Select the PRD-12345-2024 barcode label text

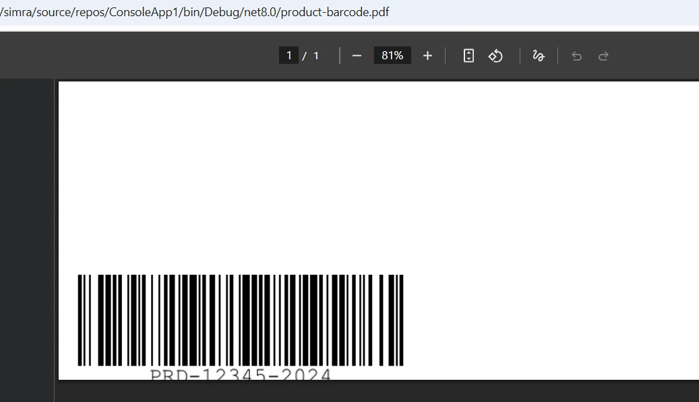[x=241, y=374]
